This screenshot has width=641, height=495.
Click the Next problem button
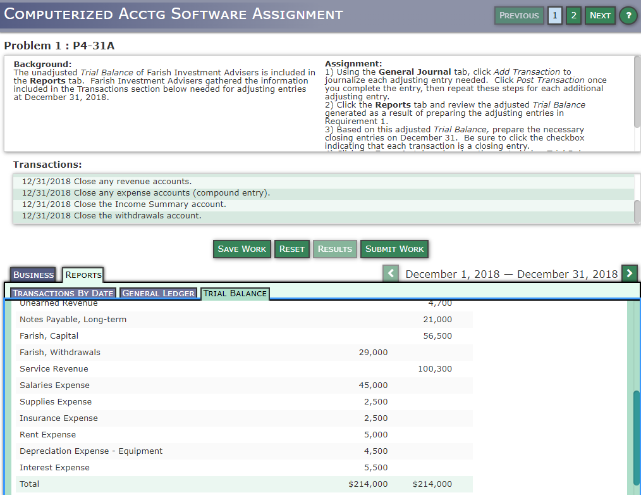point(600,16)
